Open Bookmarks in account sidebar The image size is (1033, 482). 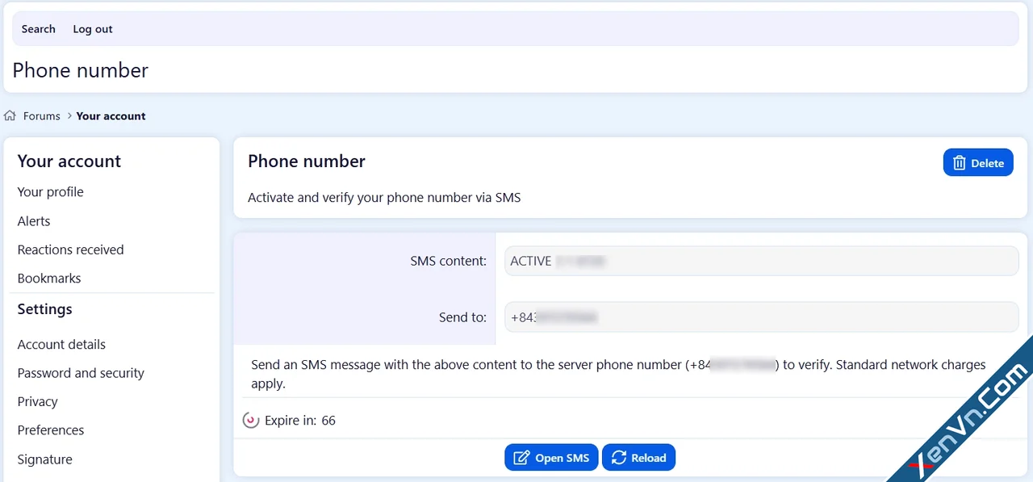(49, 279)
